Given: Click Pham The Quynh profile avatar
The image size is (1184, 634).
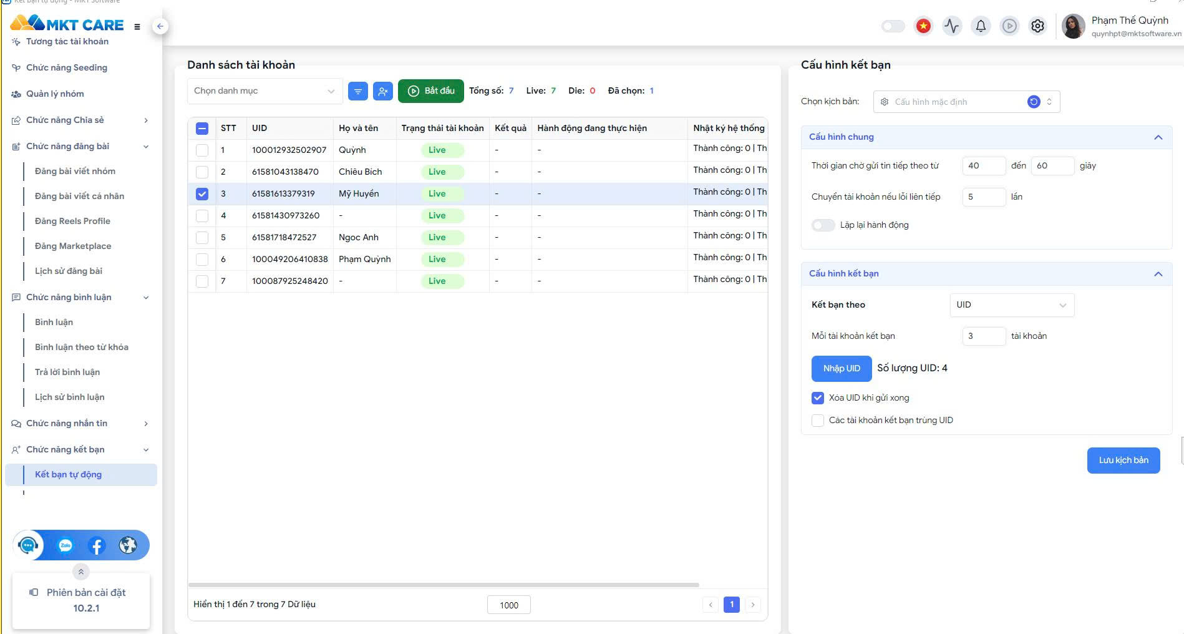Looking at the screenshot, I should 1073,26.
